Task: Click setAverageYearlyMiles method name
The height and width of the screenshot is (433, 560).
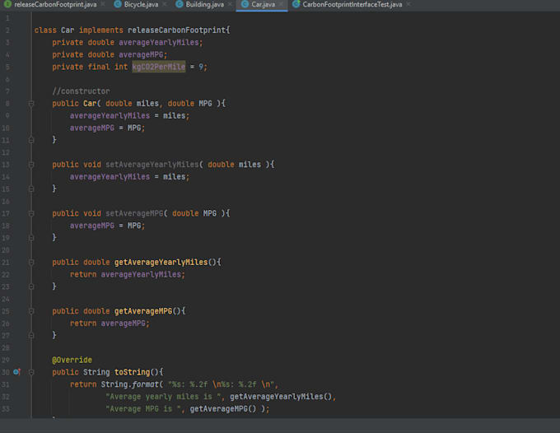Action: coord(152,165)
